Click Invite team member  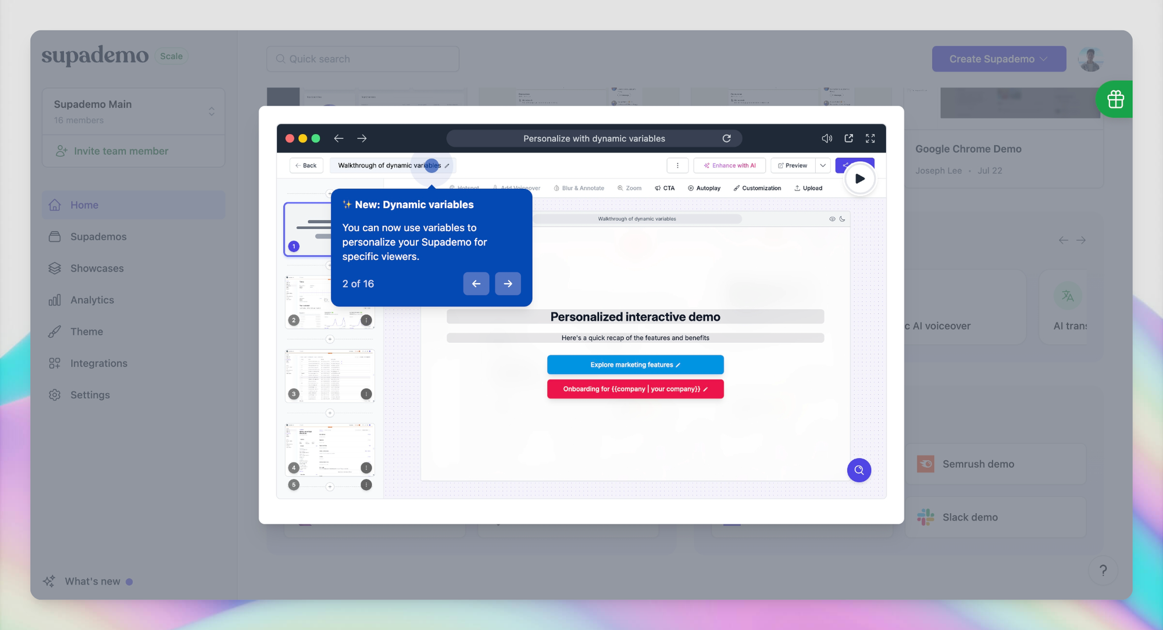(133, 151)
